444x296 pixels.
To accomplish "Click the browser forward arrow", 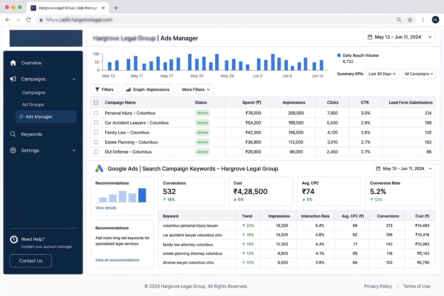I will (x=18, y=20).
